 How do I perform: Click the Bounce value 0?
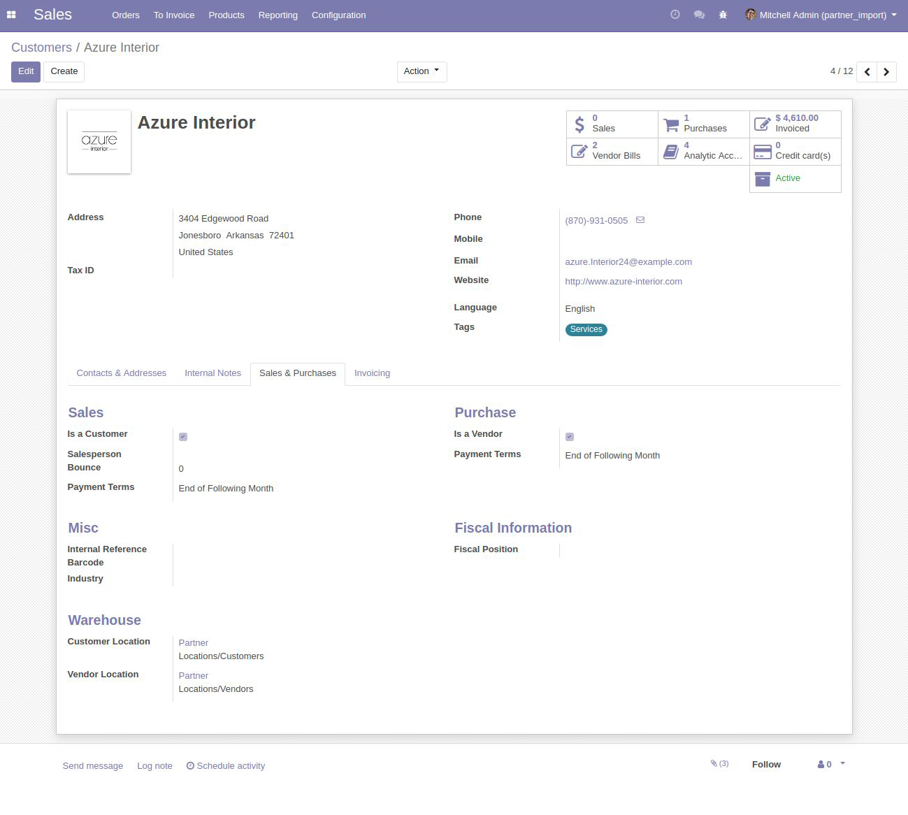[x=181, y=469]
